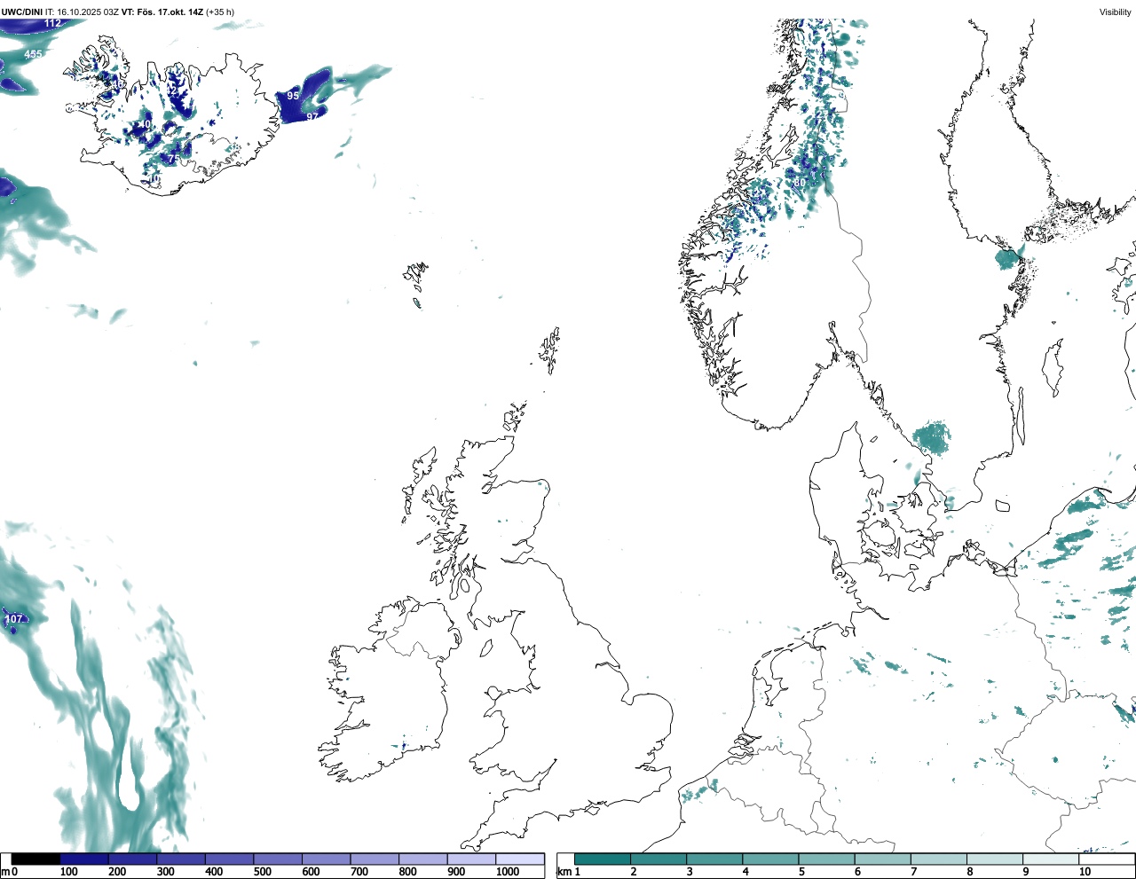Click the 7–8 km legend swatch
This screenshot has height=879, width=1136.
(938, 859)
